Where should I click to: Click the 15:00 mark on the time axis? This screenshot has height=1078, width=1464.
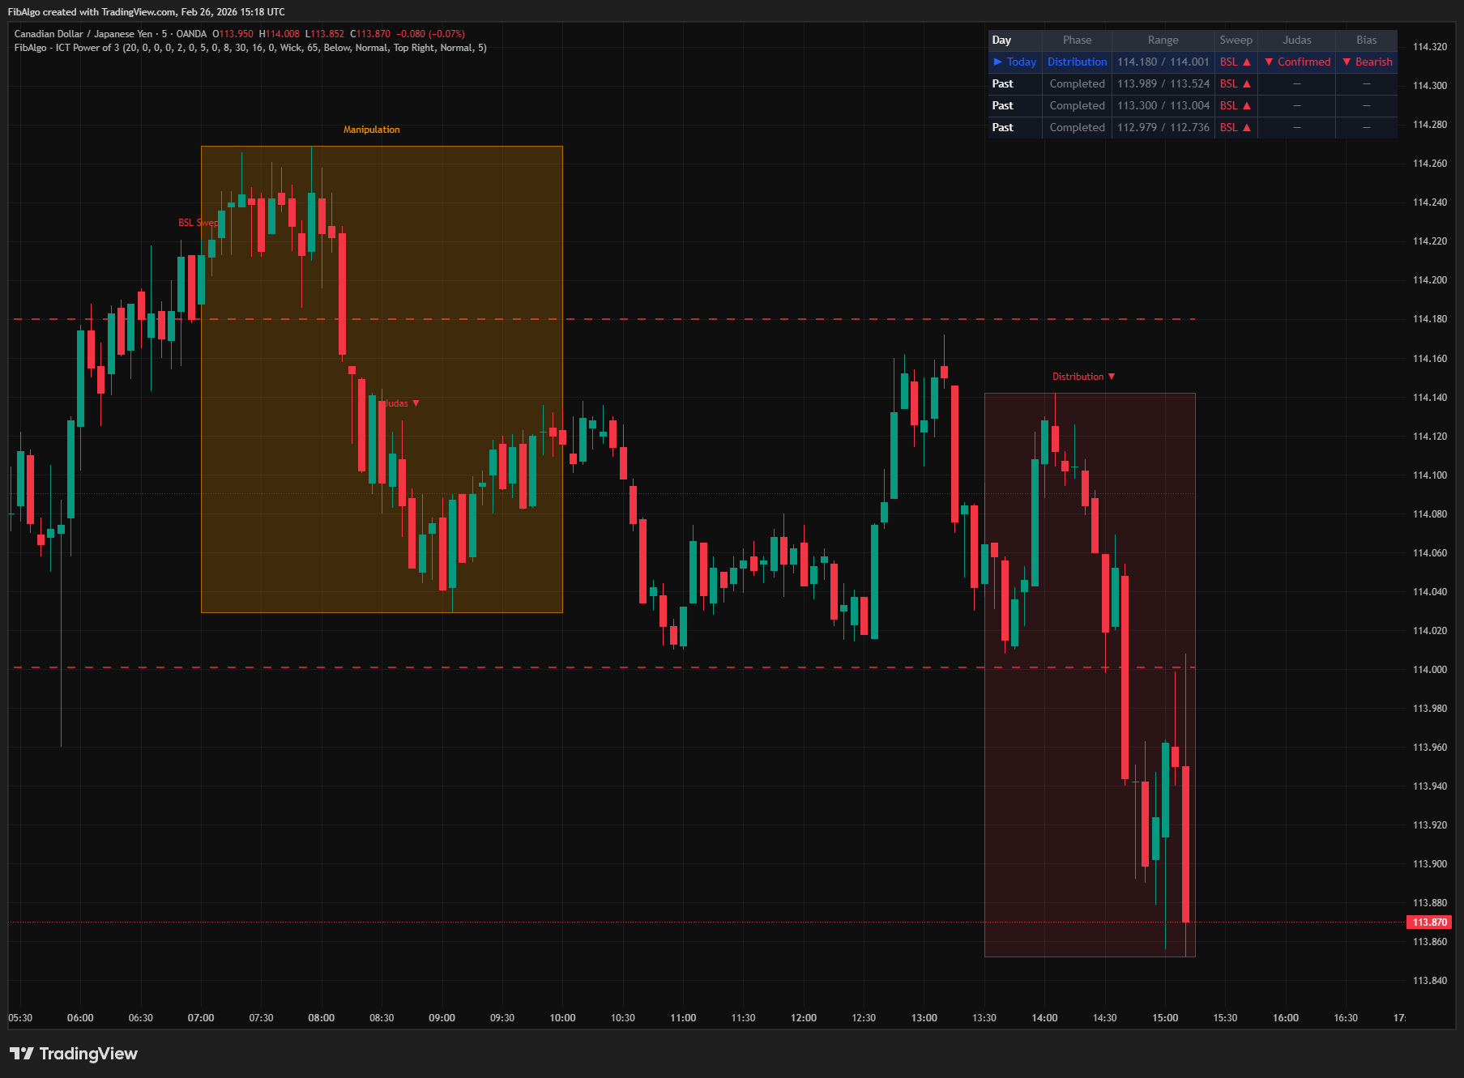pos(1166,1017)
